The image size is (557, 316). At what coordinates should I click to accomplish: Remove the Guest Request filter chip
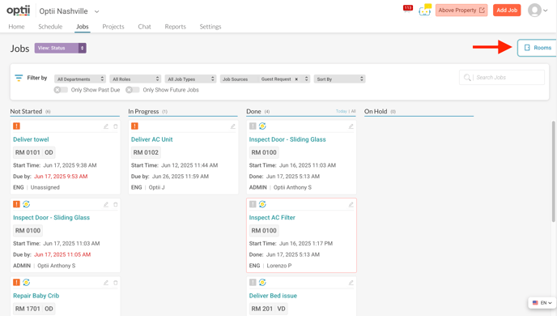click(296, 79)
